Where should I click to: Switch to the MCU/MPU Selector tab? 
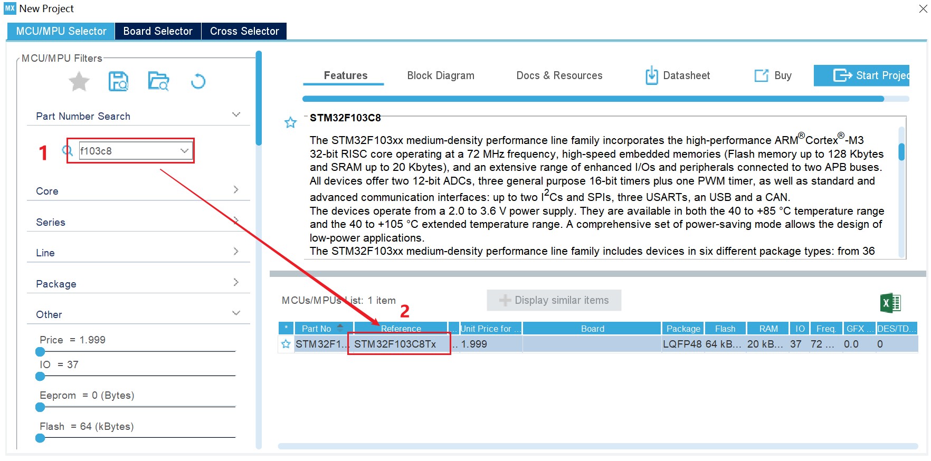click(61, 31)
